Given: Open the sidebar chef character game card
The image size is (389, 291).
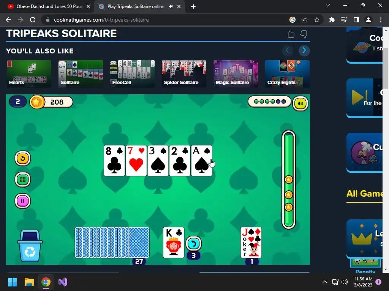Looking at the screenshot, I should (364, 153).
